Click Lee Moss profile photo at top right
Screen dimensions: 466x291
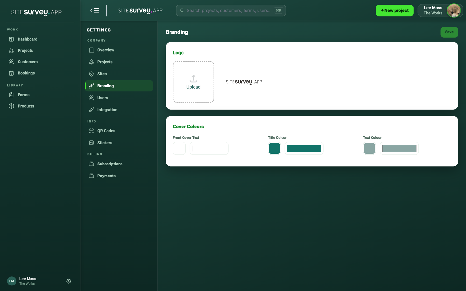pyautogui.click(x=454, y=10)
